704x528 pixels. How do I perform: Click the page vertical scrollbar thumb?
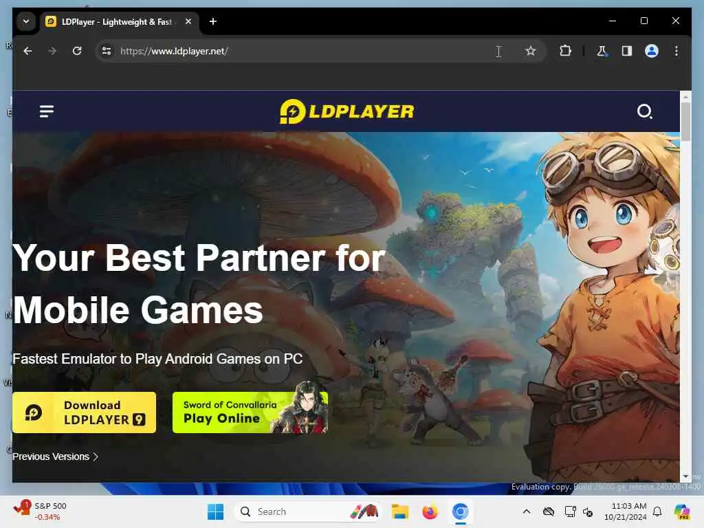point(685,121)
